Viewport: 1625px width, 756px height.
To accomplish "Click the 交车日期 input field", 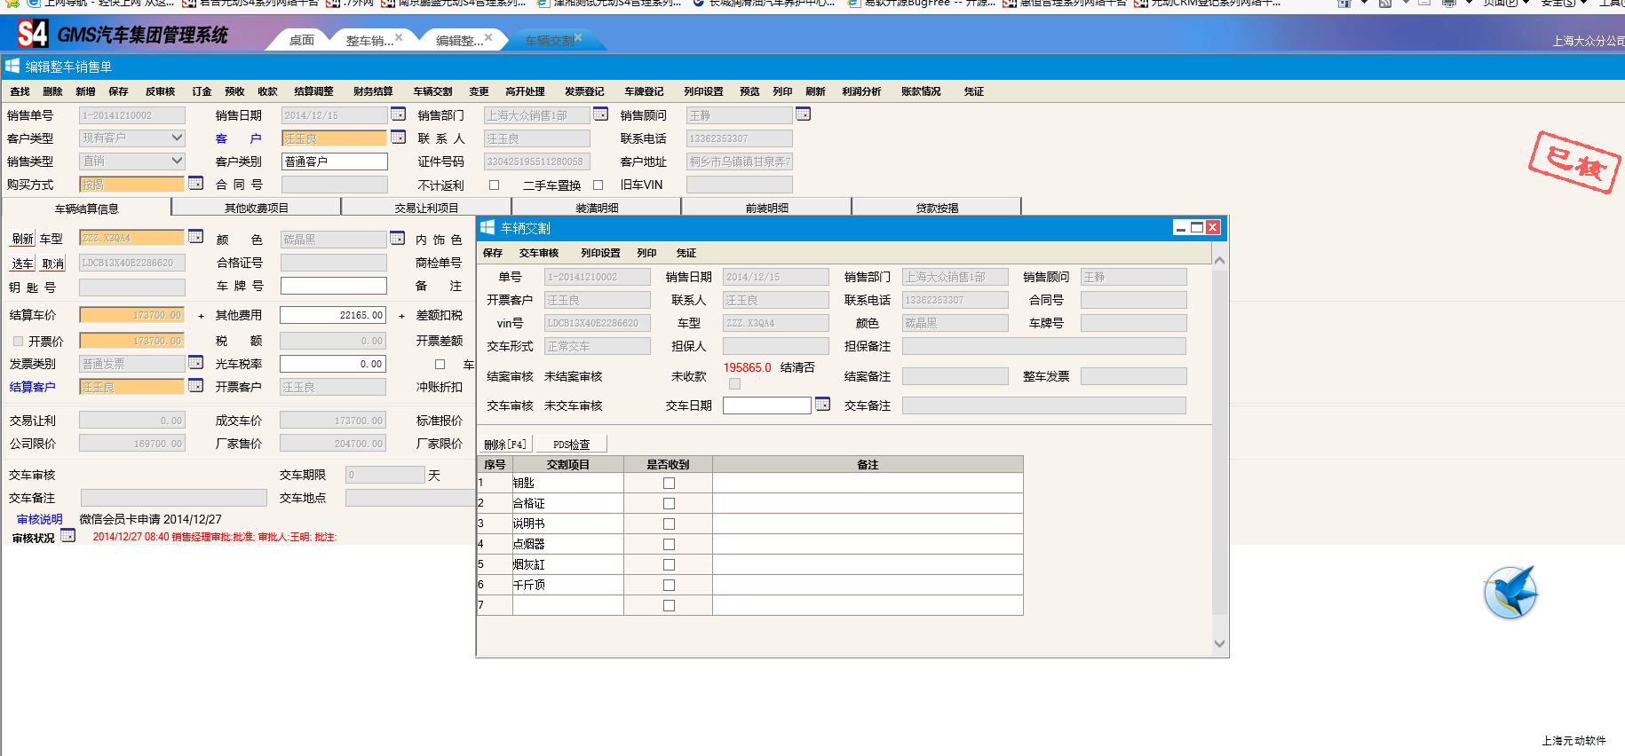I will [x=766, y=406].
